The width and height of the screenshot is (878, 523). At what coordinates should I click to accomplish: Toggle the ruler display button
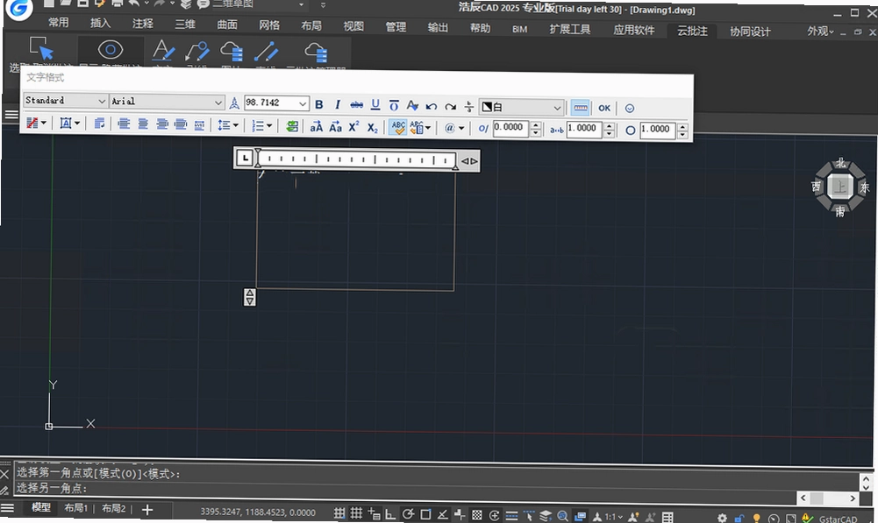(581, 108)
